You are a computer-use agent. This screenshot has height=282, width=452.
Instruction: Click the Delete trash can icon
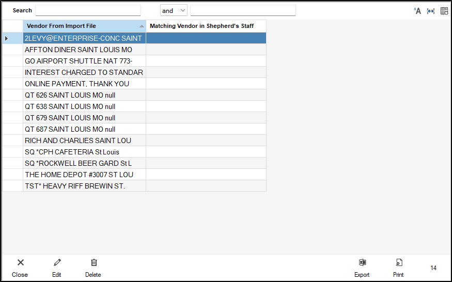point(93,263)
